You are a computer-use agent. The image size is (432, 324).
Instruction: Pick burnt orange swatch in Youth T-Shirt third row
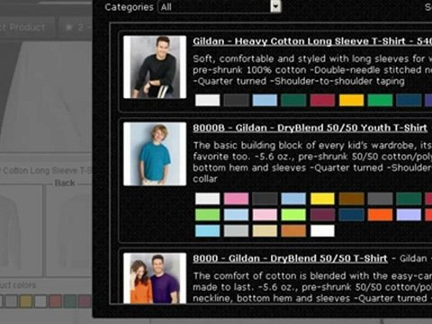tap(293, 231)
